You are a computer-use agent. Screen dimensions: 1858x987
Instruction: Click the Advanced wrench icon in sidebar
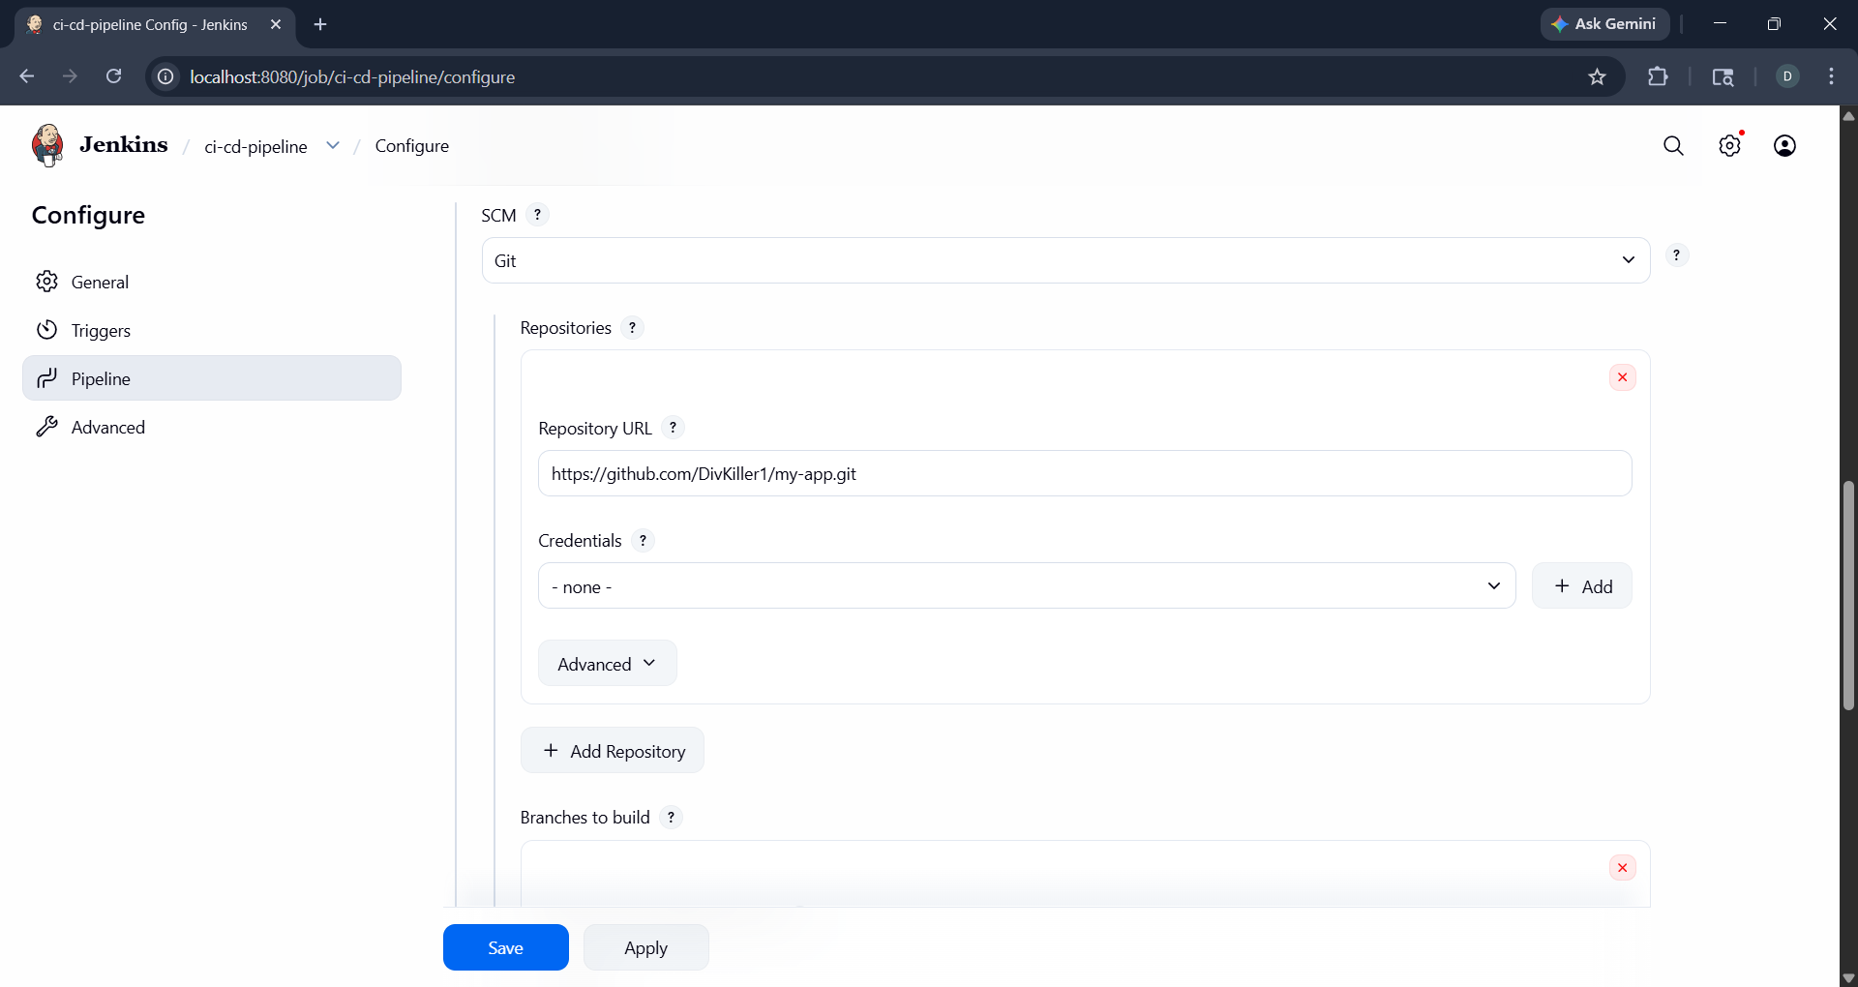[x=46, y=426]
